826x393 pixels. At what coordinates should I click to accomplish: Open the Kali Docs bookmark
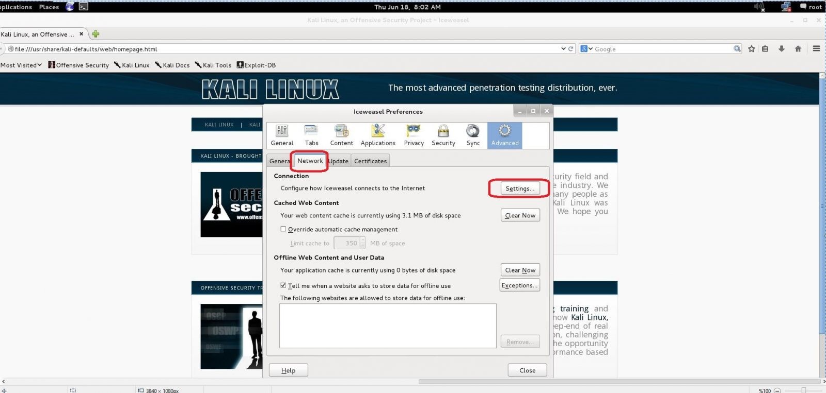pos(172,65)
